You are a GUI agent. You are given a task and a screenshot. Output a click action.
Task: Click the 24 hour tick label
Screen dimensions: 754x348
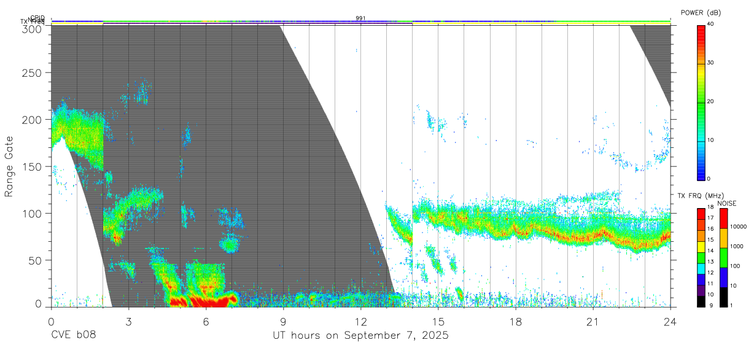point(670,322)
